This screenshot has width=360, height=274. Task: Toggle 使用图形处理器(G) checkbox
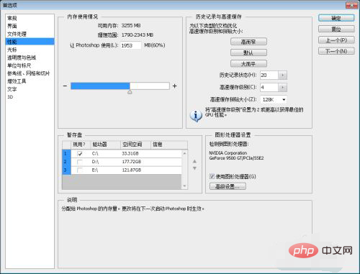coord(212,176)
